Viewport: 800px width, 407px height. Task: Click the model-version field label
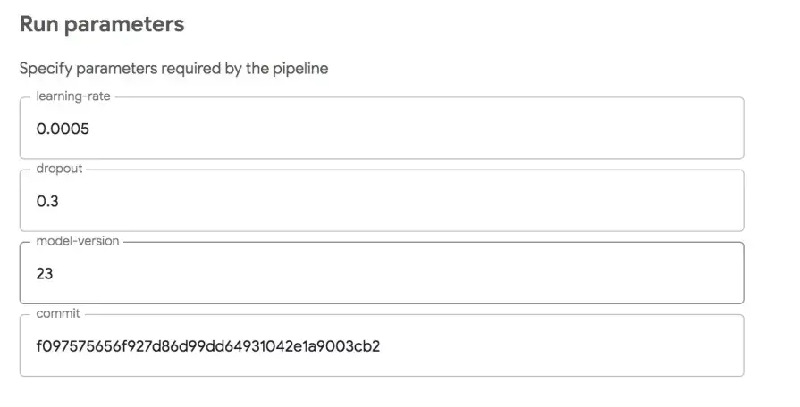click(78, 241)
